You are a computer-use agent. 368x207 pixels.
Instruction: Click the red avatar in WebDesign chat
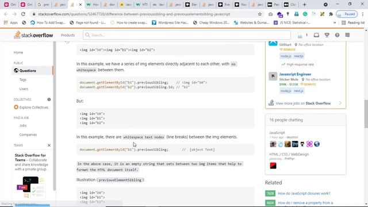tap(273, 166)
